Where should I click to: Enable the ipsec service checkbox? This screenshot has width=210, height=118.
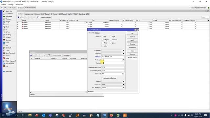pos(111,43)
